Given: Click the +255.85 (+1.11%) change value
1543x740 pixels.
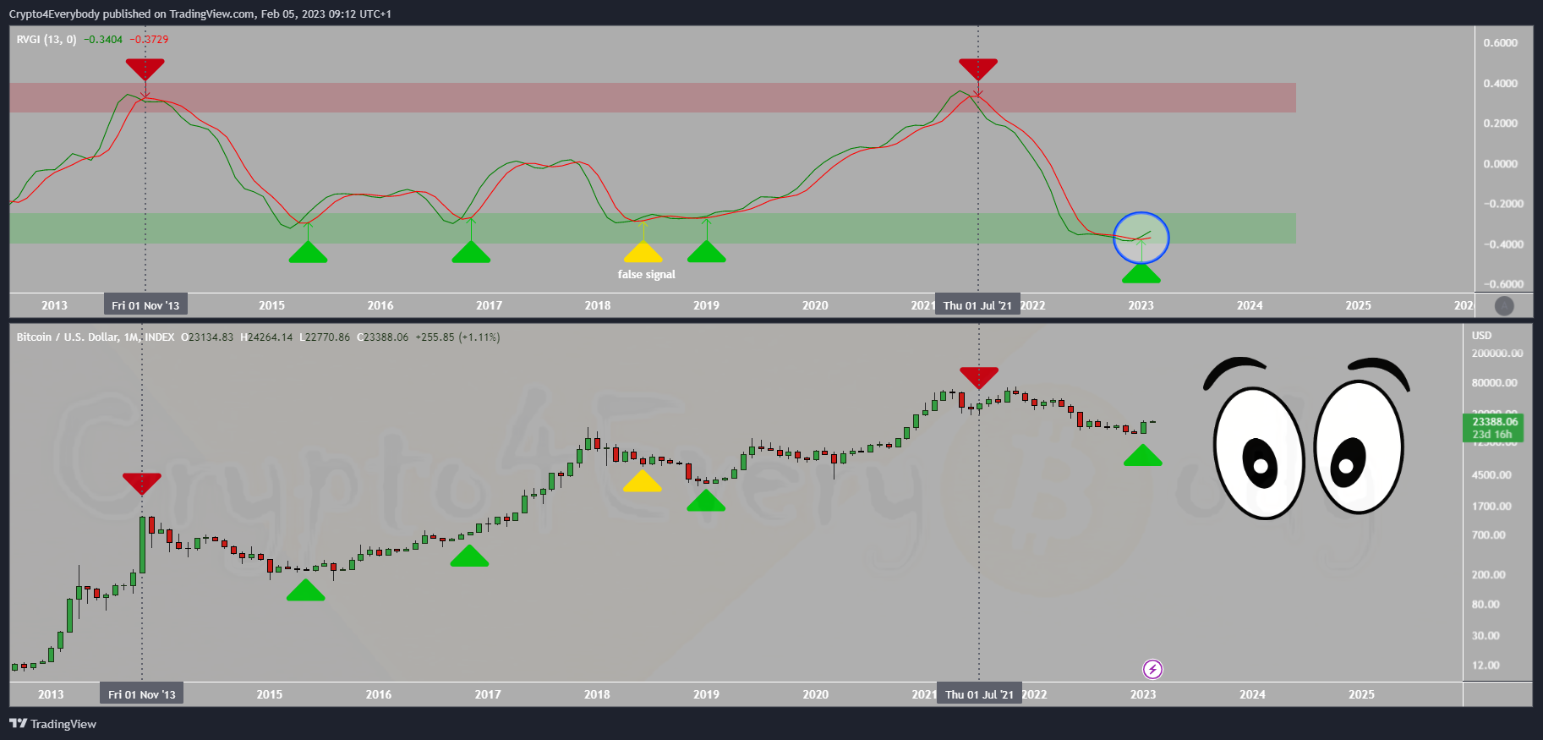Looking at the screenshot, I should [457, 337].
